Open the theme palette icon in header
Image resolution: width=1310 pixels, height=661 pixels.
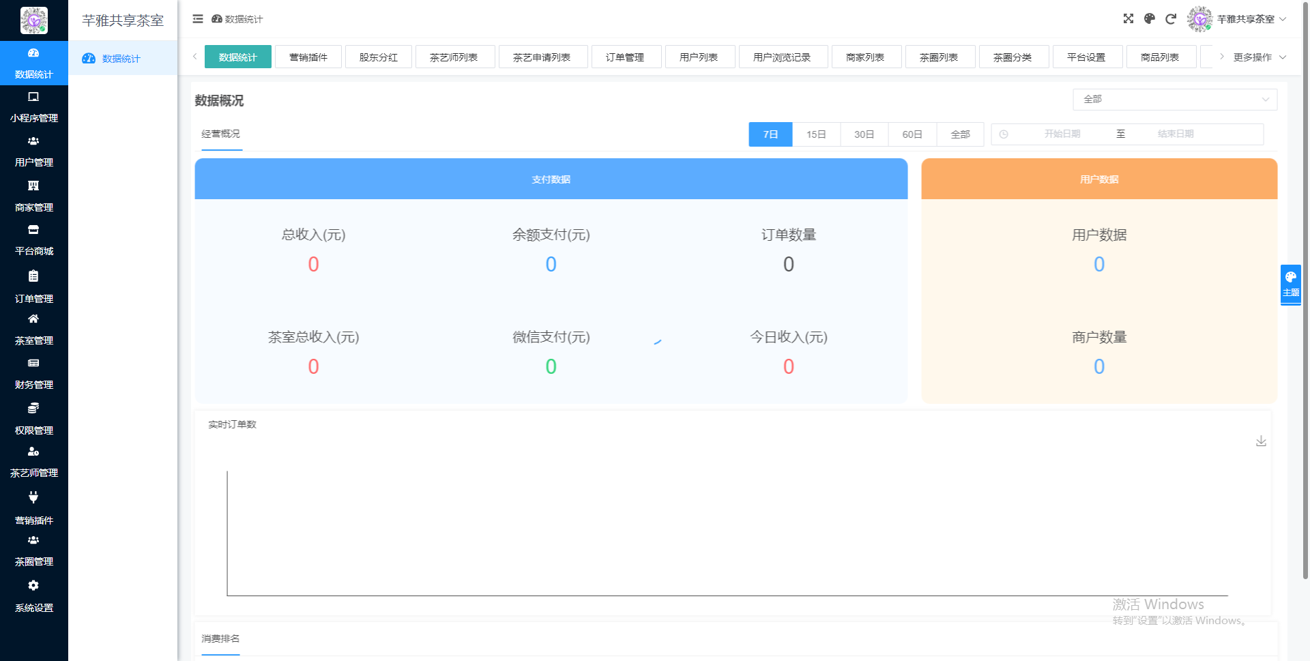(x=1150, y=19)
